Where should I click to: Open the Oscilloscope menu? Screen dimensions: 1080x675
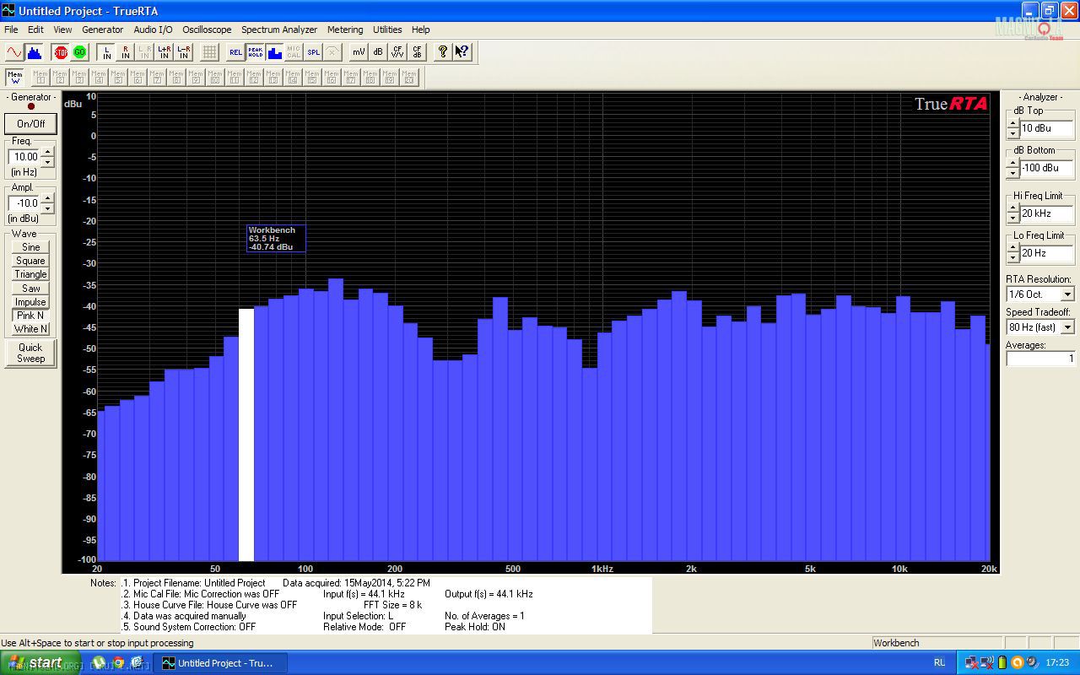click(207, 30)
